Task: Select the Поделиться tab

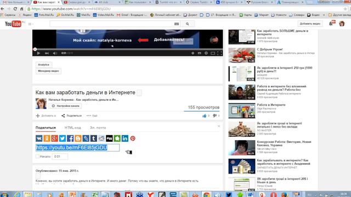Action: [46, 128]
